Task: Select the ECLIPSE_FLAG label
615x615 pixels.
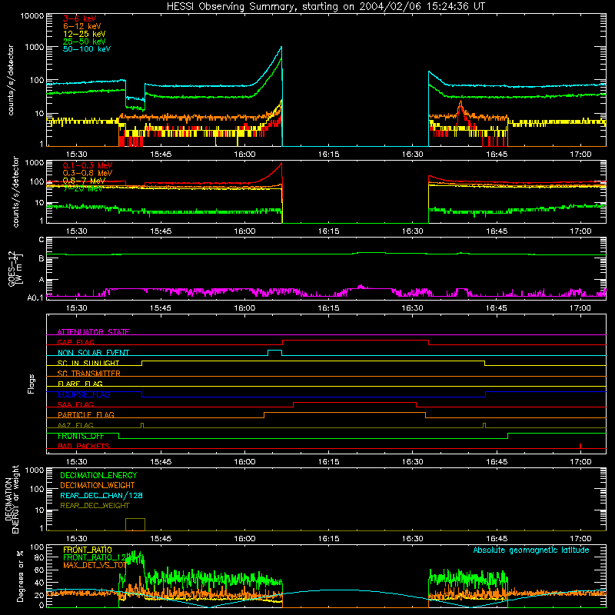Action: pos(84,394)
